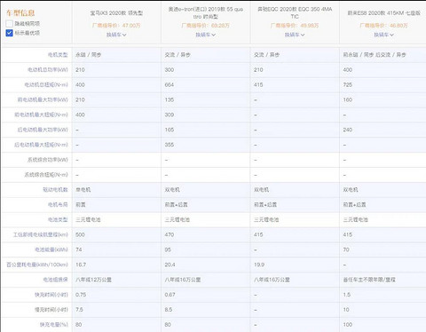Click front motor torque 309 for 奥迪e-tron

[170, 115]
